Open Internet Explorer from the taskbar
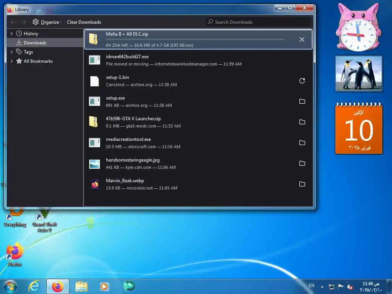 (34, 286)
